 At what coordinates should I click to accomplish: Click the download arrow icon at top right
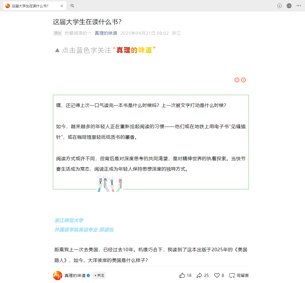point(279,6)
